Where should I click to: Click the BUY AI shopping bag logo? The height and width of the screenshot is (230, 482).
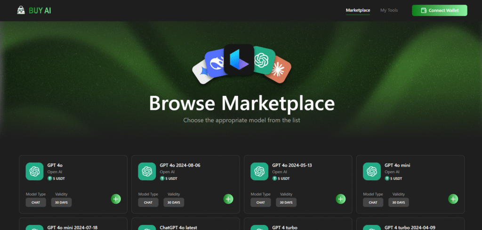tap(21, 10)
